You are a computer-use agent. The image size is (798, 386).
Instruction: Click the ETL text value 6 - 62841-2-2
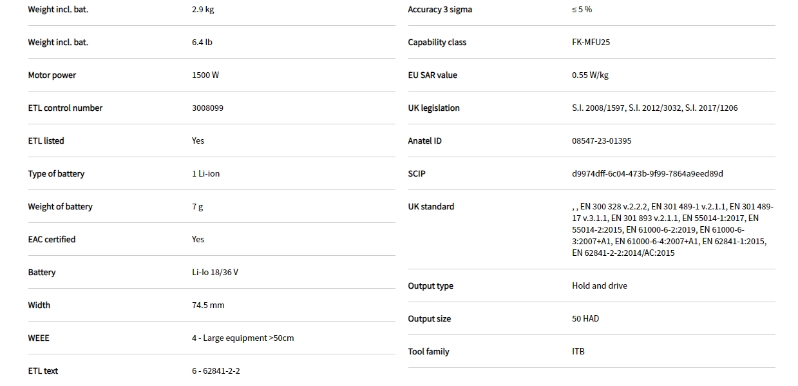(x=215, y=371)
